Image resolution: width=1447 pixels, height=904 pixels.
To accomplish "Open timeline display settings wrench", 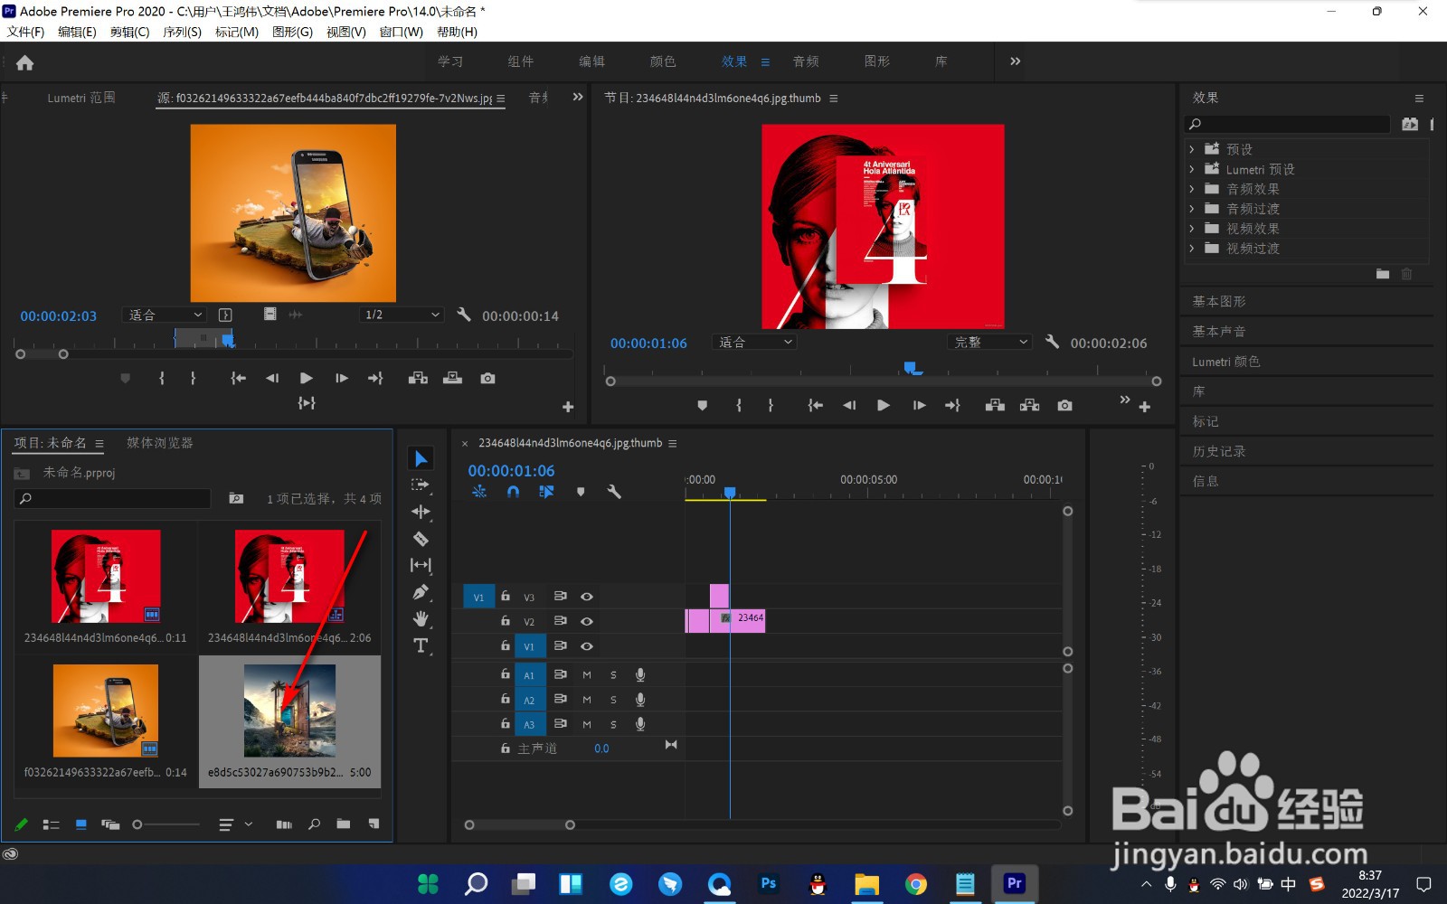I will coord(614,492).
